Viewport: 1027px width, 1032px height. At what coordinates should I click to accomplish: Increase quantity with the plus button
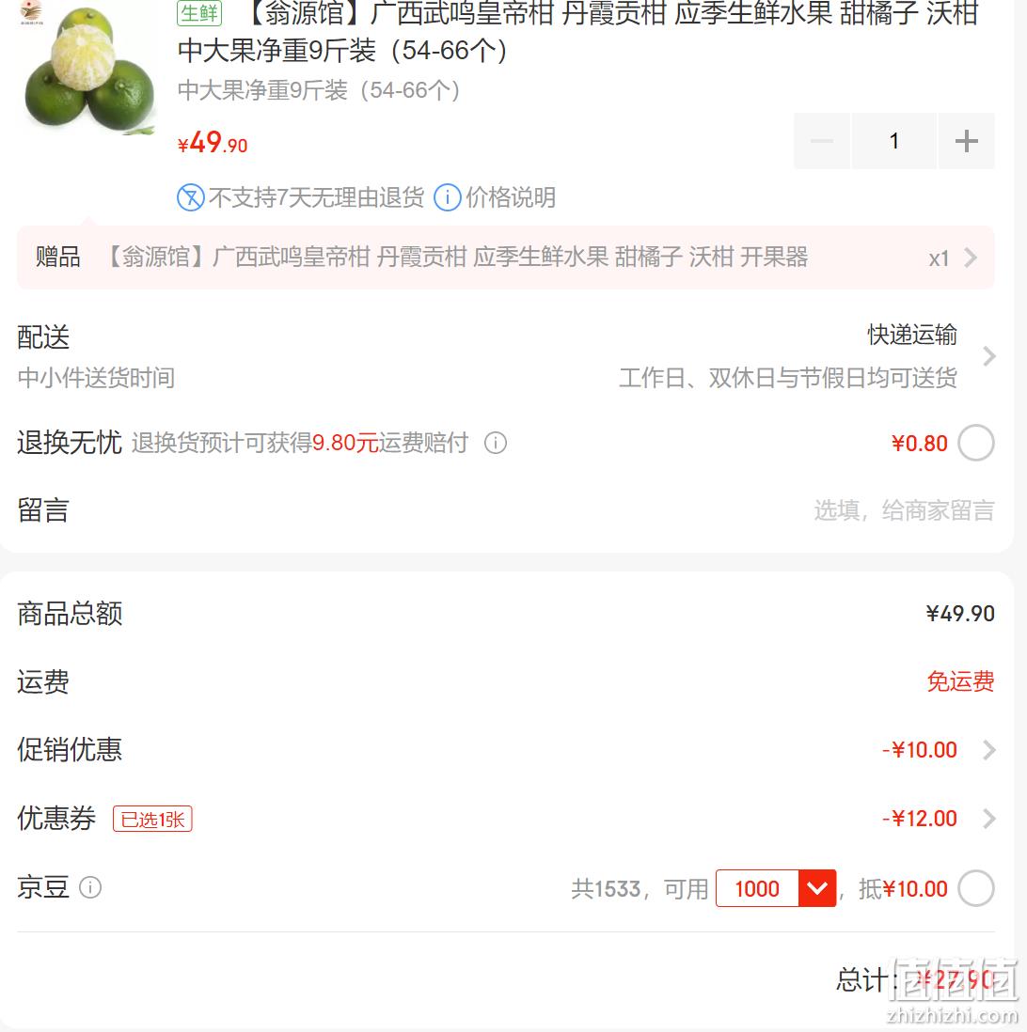pyautogui.click(x=967, y=141)
